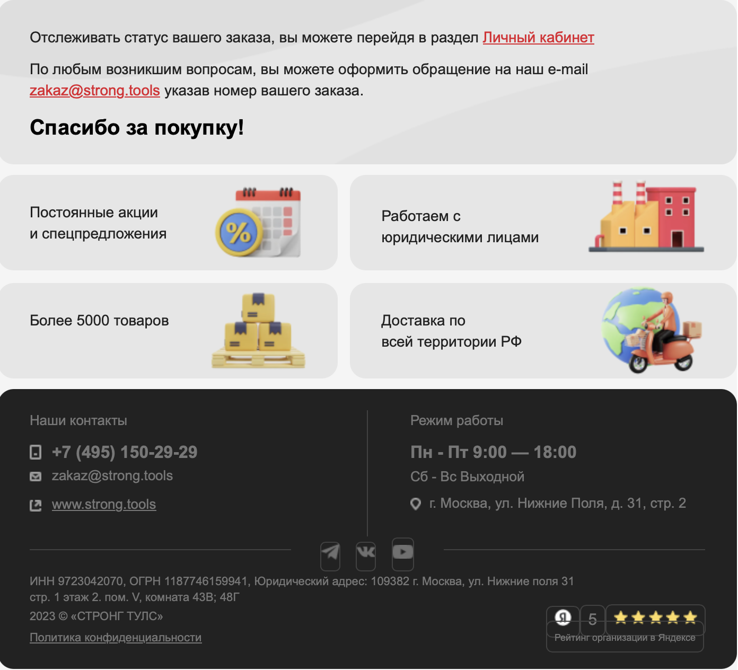
Task: Open the Личный кабинет link
Action: coord(538,38)
